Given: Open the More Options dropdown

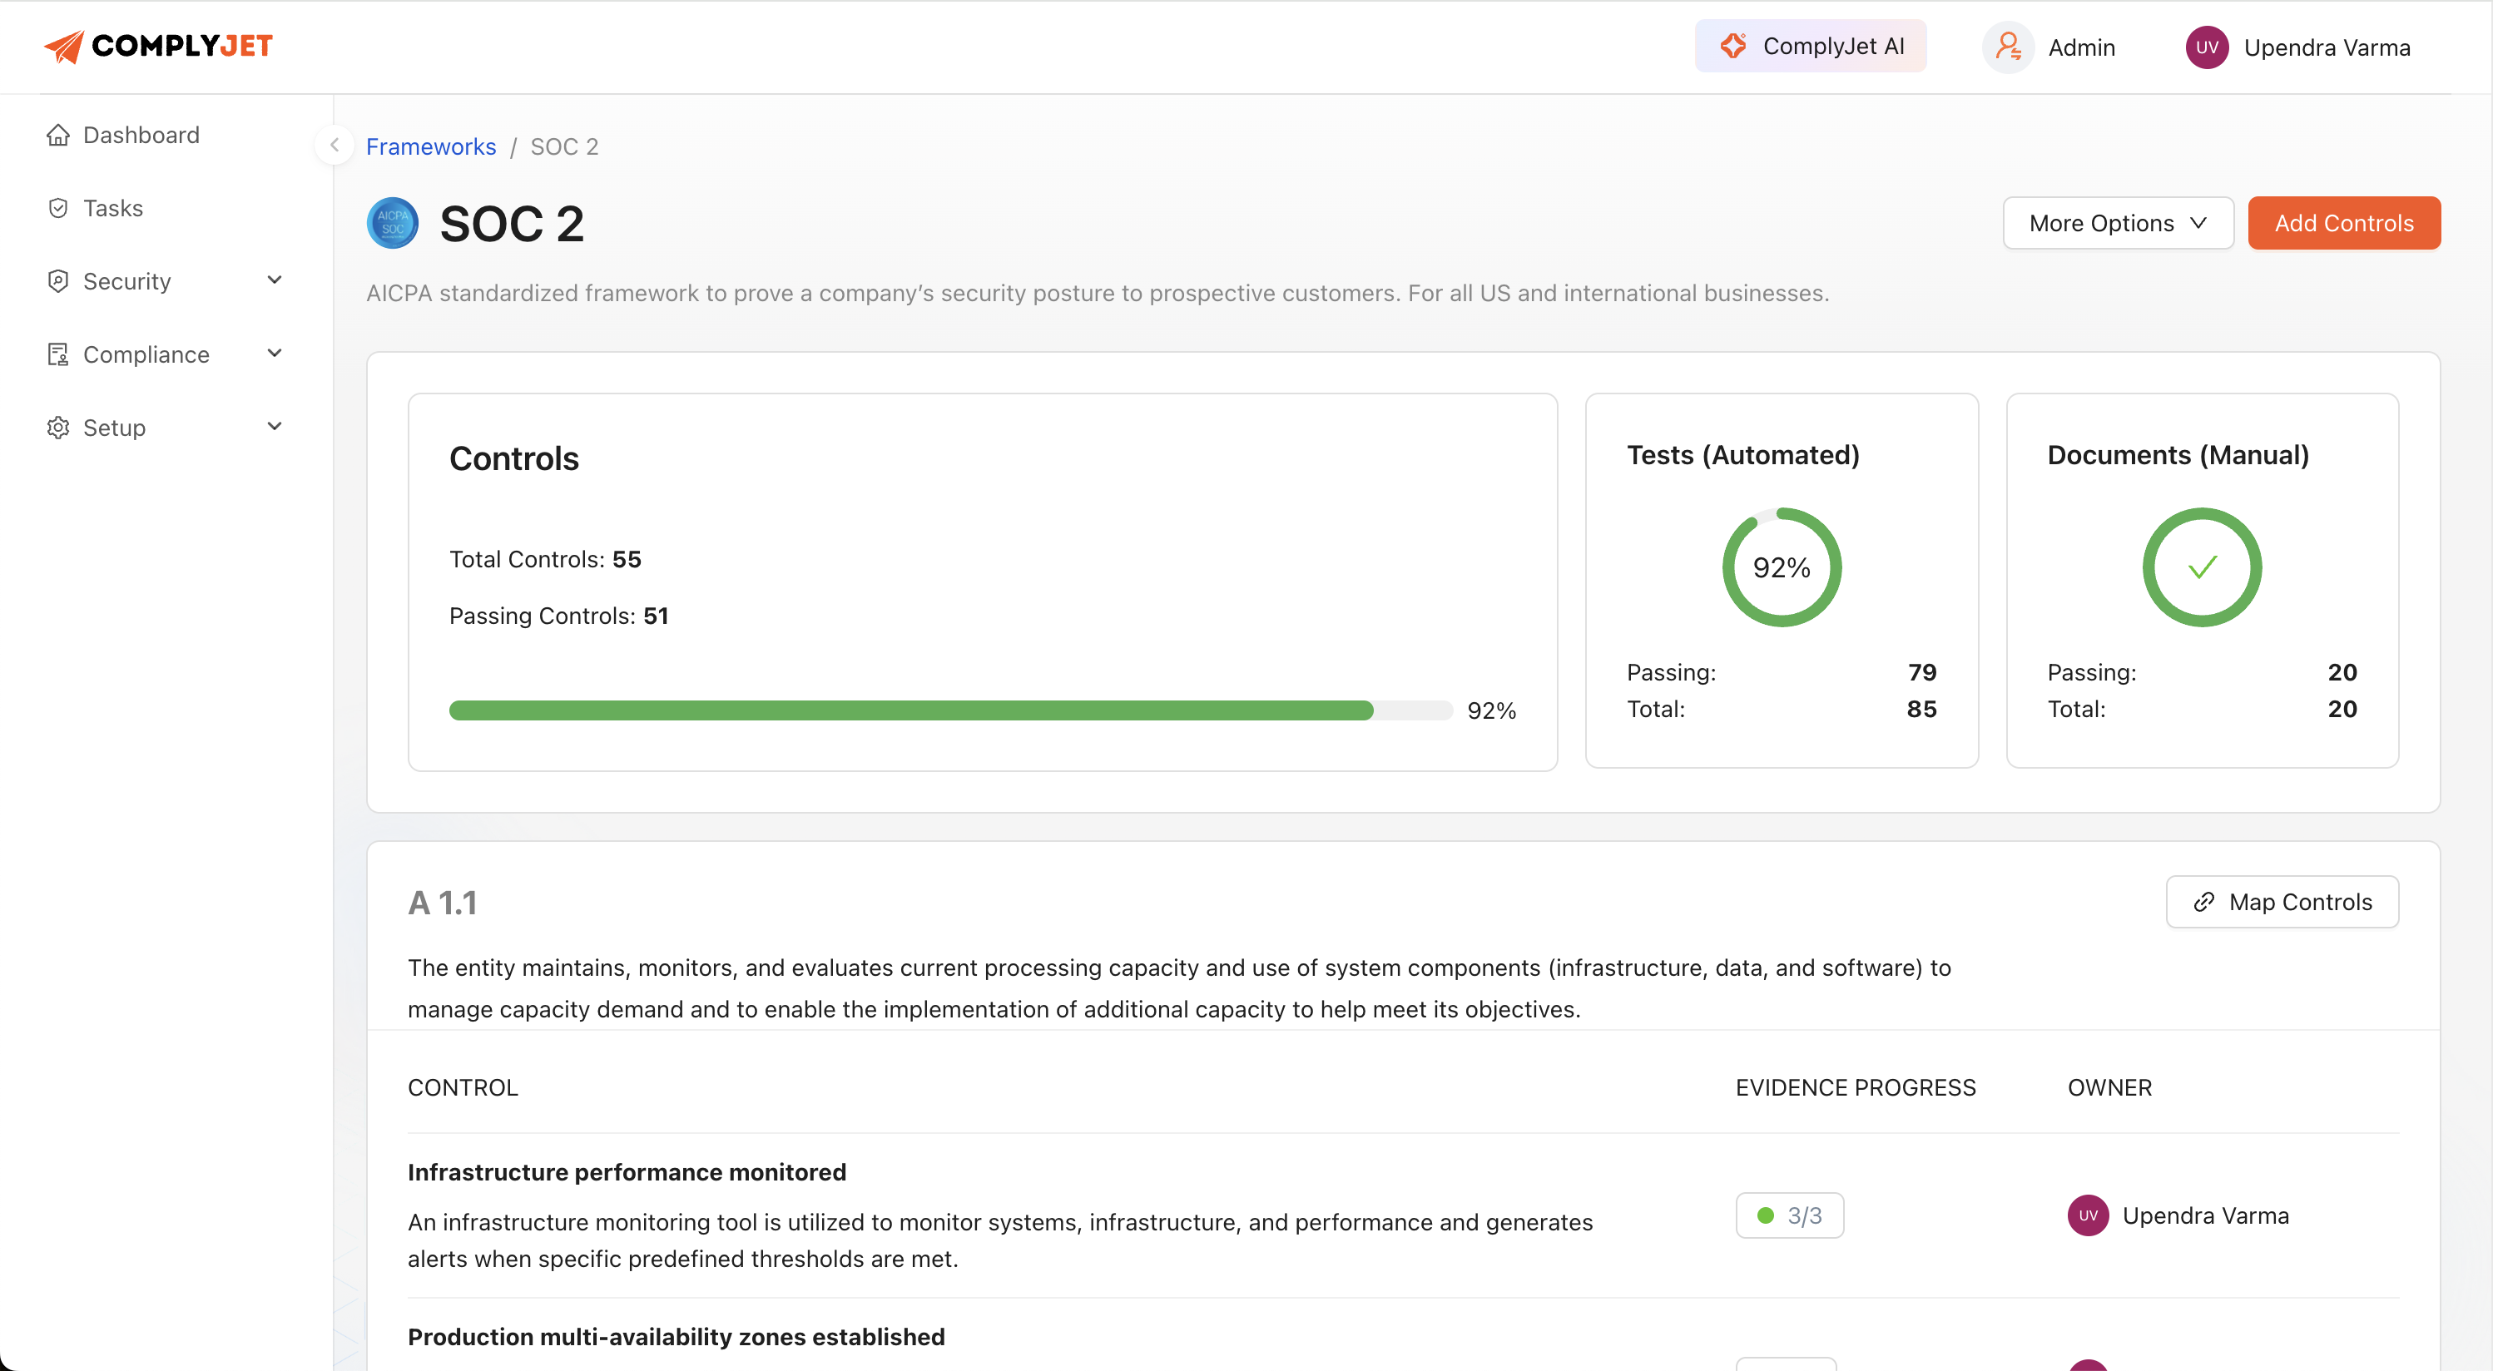Looking at the screenshot, I should pyautogui.click(x=2118, y=224).
